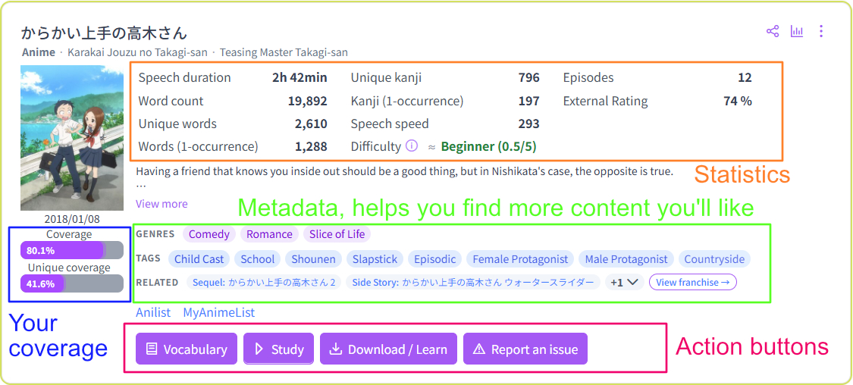This screenshot has width=853, height=385.
Task: Expand the description with View more
Action: 162,203
